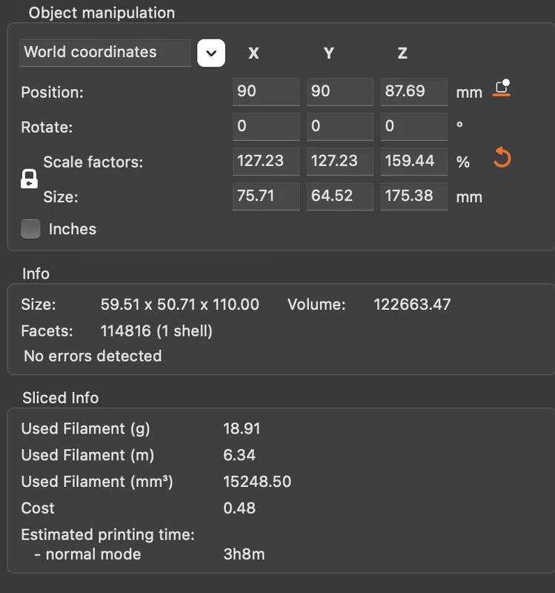
Task: Edit Position X field value 90
Action: pos(266,92)
